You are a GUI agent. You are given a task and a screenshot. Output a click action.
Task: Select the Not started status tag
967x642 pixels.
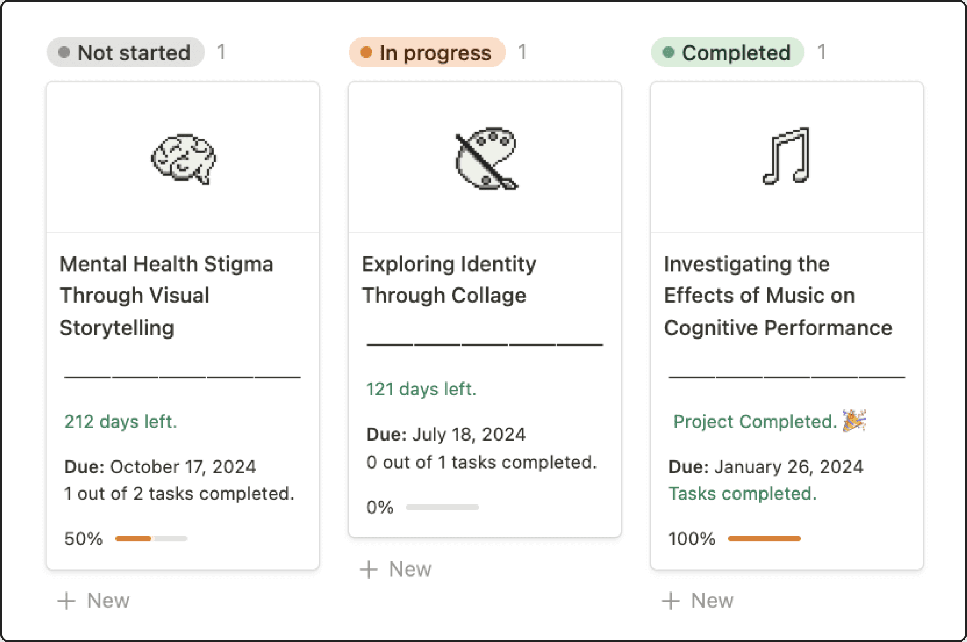(x=126, y=53)
